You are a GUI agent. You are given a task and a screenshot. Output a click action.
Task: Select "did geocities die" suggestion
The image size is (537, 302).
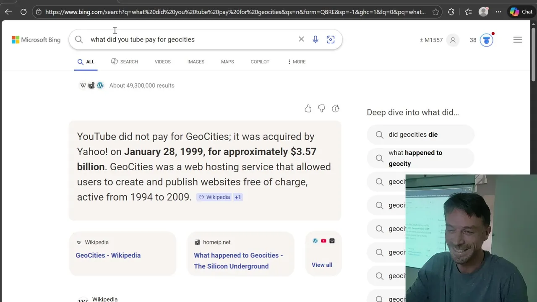[413, 135]
